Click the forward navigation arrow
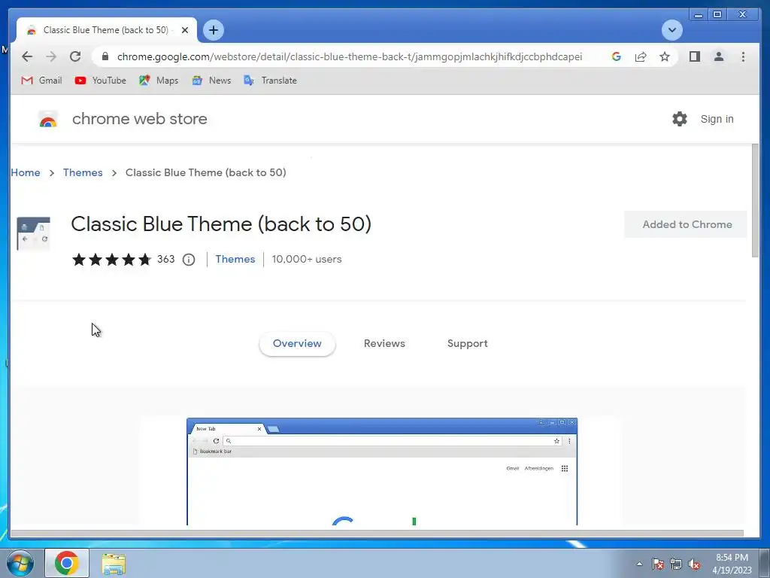770x578 pixels. (51, 56)
